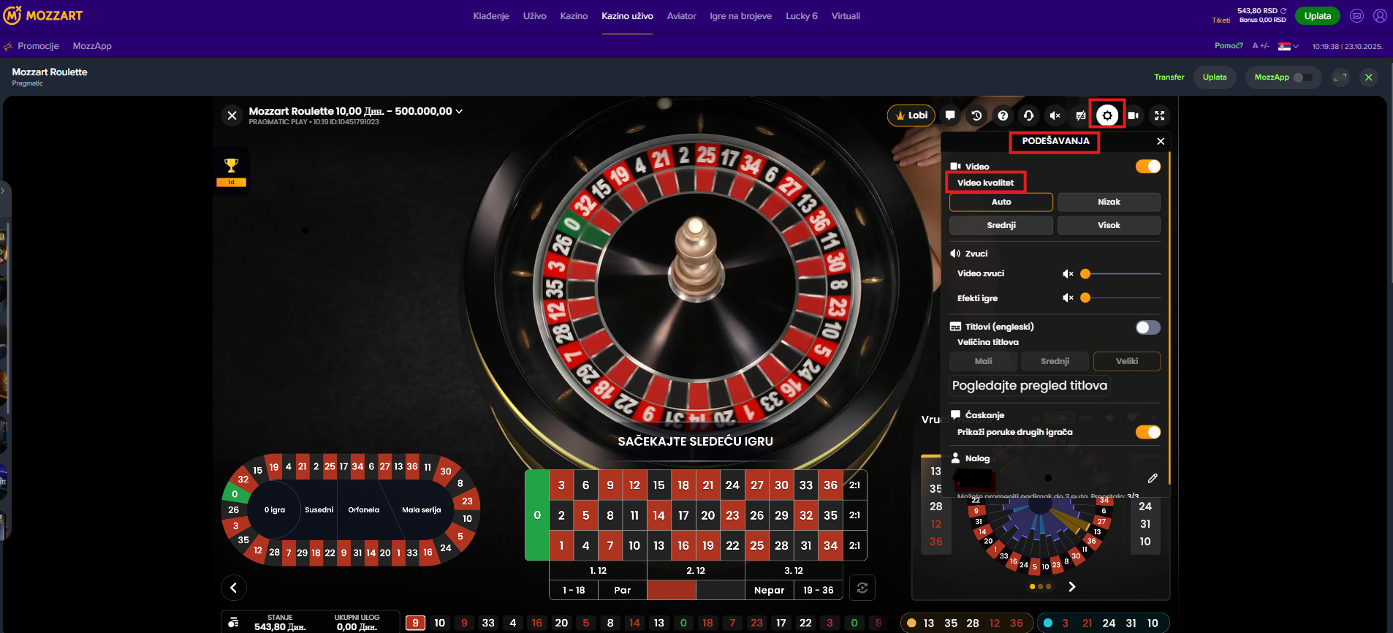
Task: Click the fullscreen arrows icon
Action: coord(1160,115)
